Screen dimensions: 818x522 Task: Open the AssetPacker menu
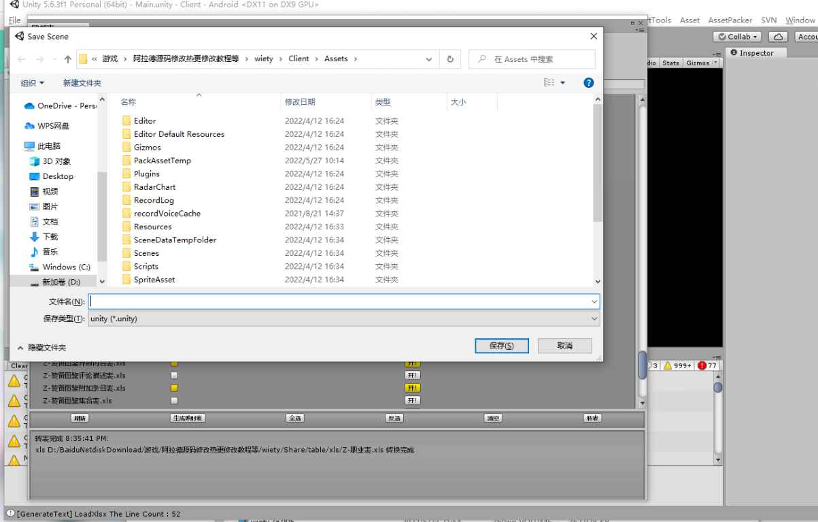[x=730, y=20]
